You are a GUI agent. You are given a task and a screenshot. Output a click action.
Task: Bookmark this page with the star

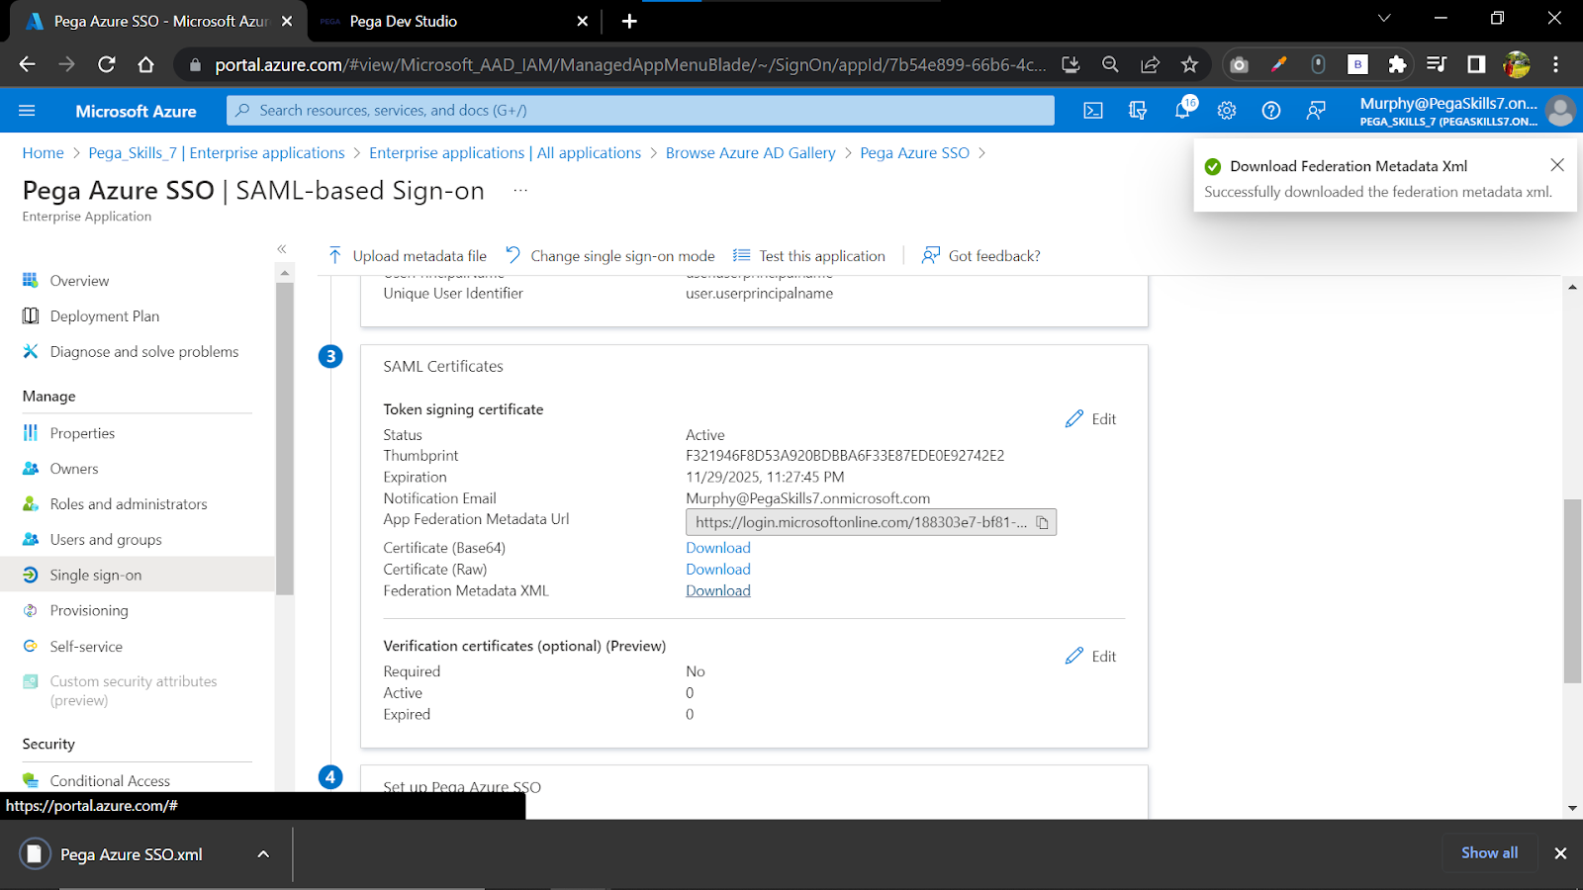(1189, 64)
